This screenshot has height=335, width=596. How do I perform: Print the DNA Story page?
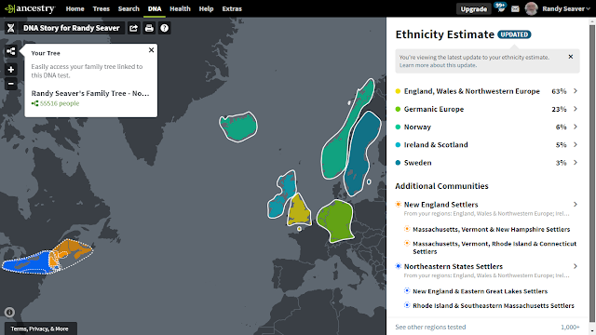pyautogui.click(x=149, y=28)
